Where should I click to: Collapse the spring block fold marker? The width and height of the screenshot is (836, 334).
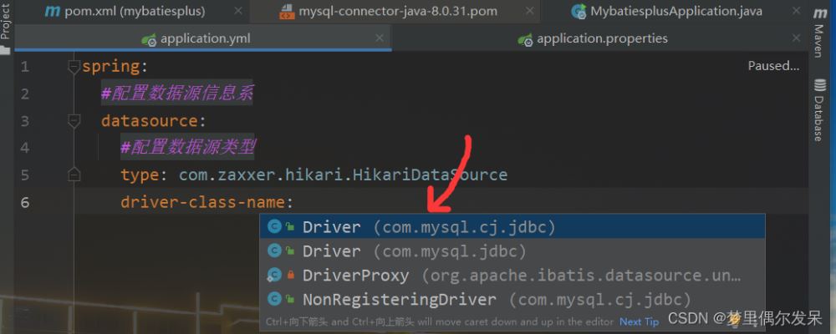(x=74, y=67)
